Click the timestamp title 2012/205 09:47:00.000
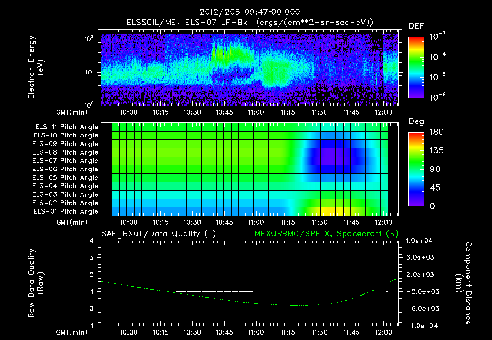Image resolution: width=492 pixels, height=340 pixels. 250,12
